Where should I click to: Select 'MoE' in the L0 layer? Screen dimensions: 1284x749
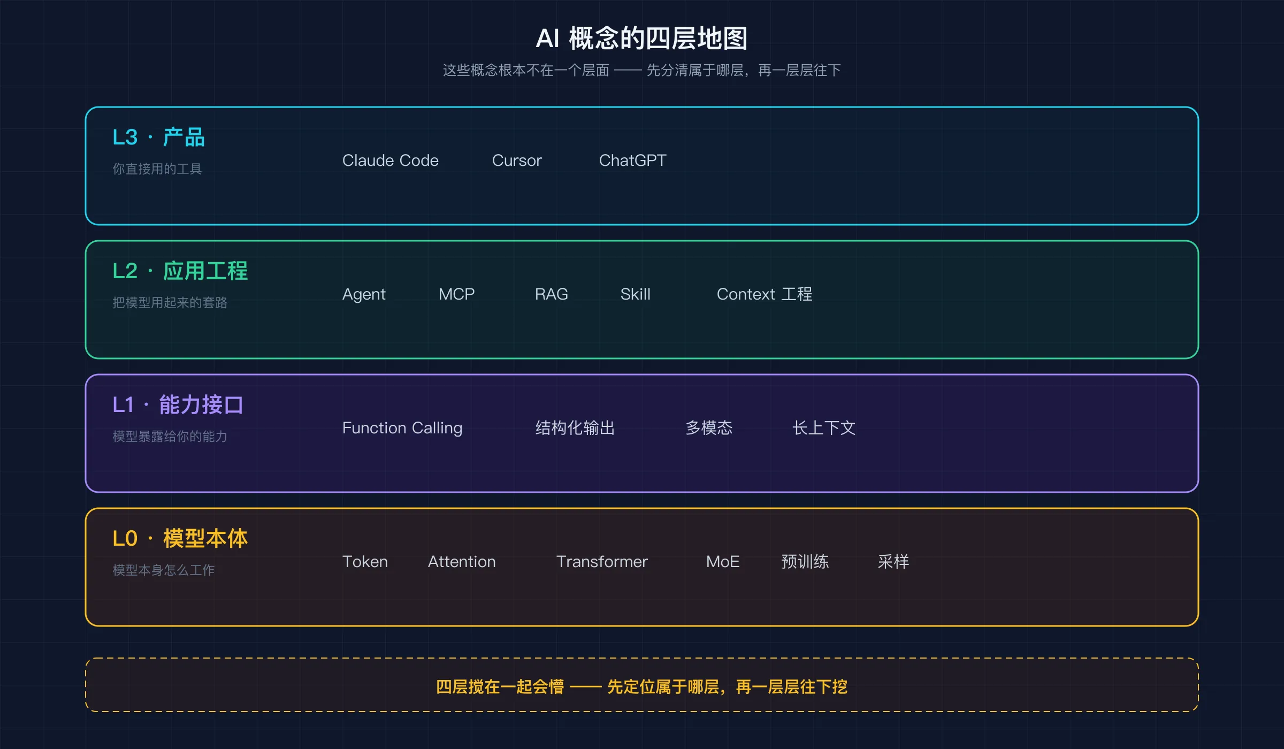tap(723, 562)
